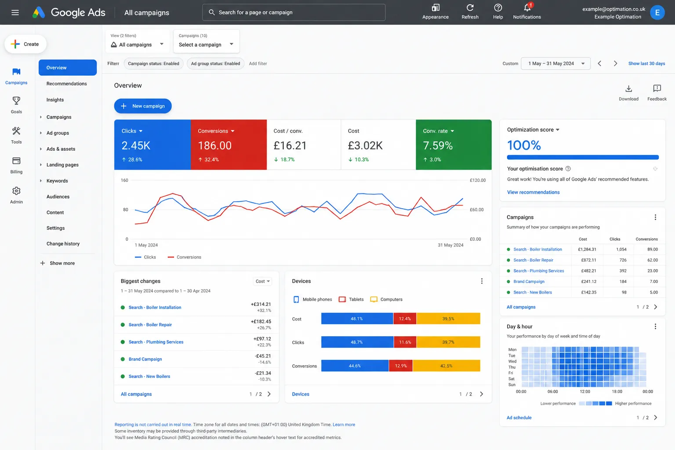The height and width of the screenshot is (450, 675).
Task: Go to next date range arrow
Action: tap(615, 63)
